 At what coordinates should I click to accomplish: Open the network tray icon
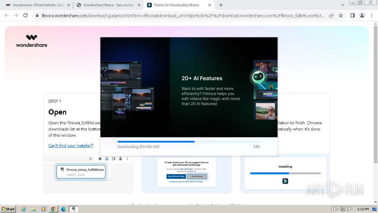(343, 209)
